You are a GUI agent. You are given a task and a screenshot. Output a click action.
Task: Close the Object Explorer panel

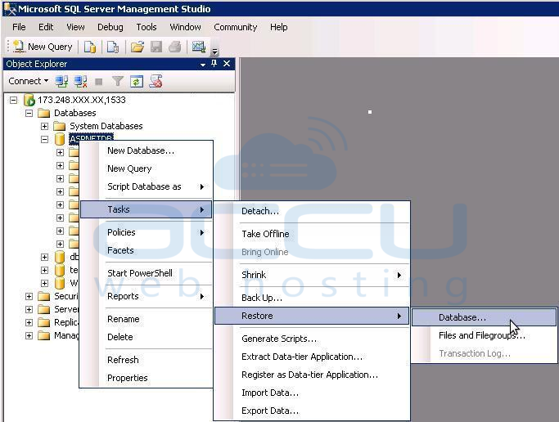pos(227,64)
